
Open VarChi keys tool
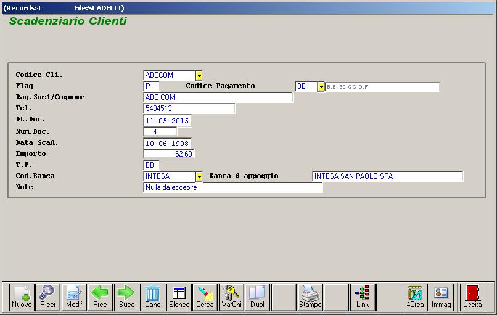pyautogui.click(x=231, y=297)
